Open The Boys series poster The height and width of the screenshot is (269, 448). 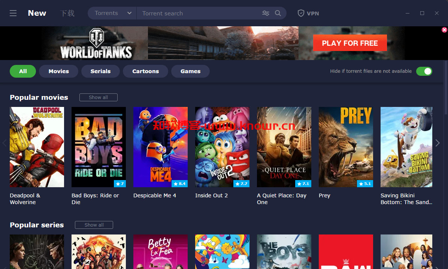(284, 252)
